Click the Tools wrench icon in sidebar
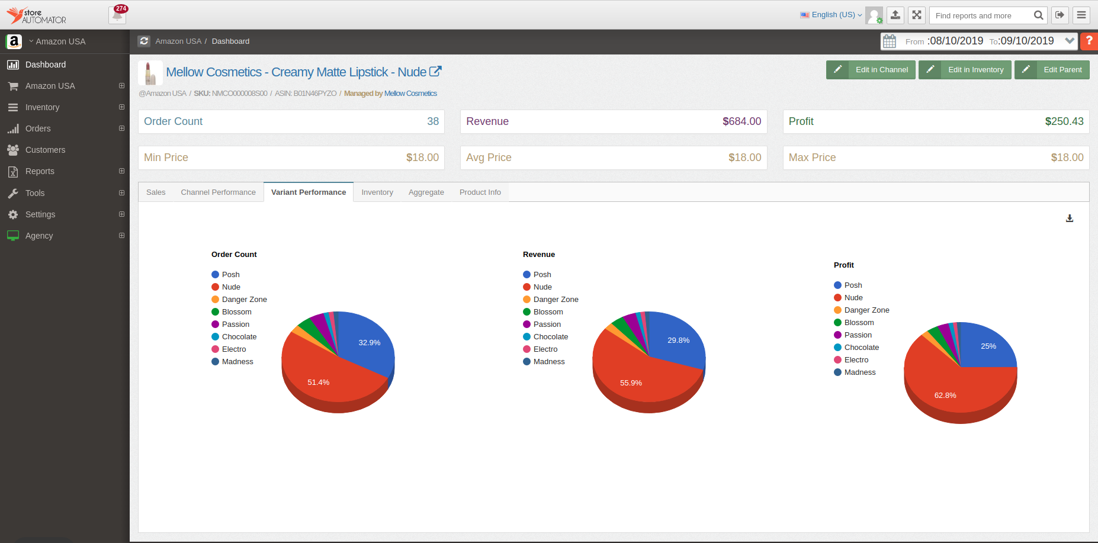1098x543 pixels. point(13,193)
